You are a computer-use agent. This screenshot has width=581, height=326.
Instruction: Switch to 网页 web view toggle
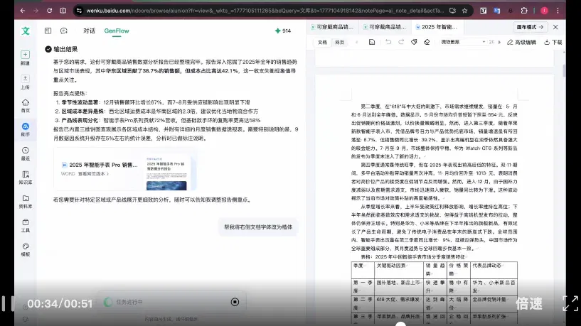click(x=339, y=42)
